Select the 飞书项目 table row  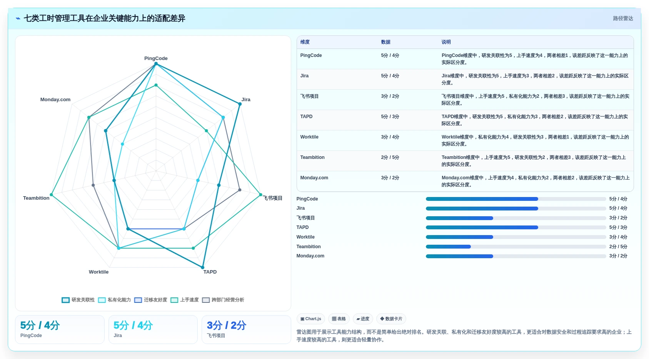(x=465, y=100)
